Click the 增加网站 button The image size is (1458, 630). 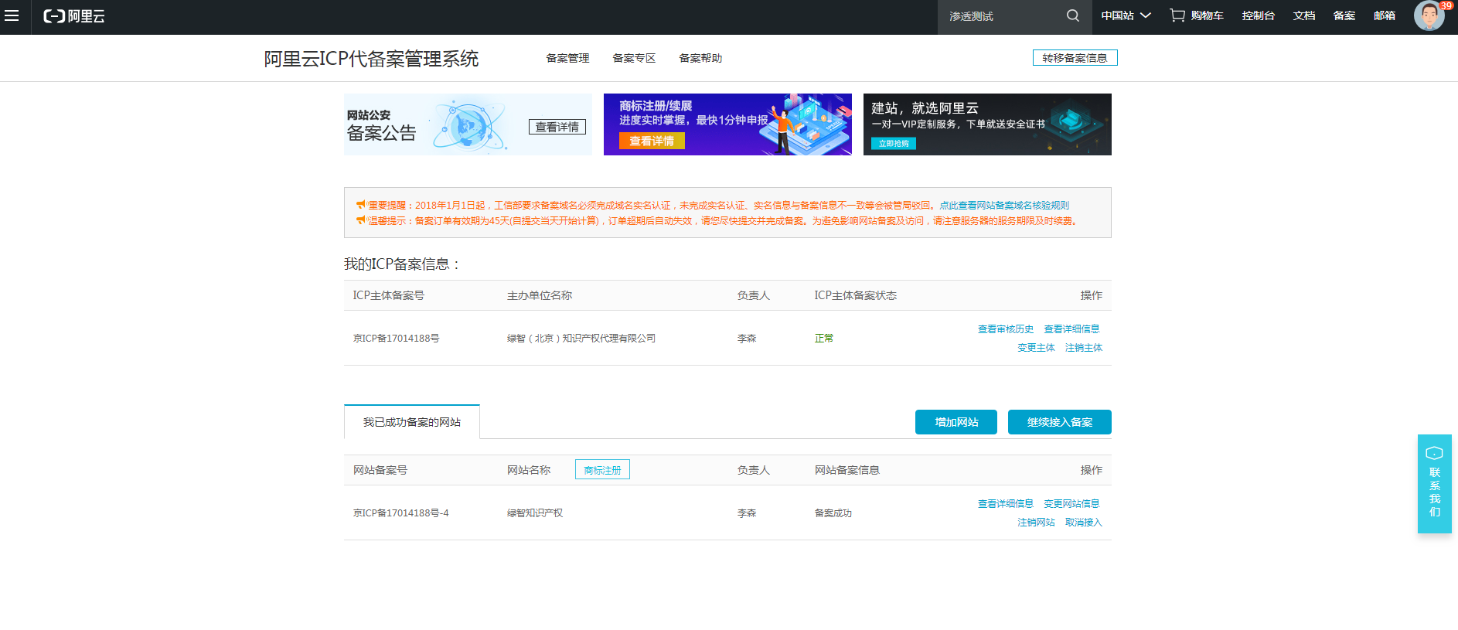pyautogui.click(x=956, y=422)
